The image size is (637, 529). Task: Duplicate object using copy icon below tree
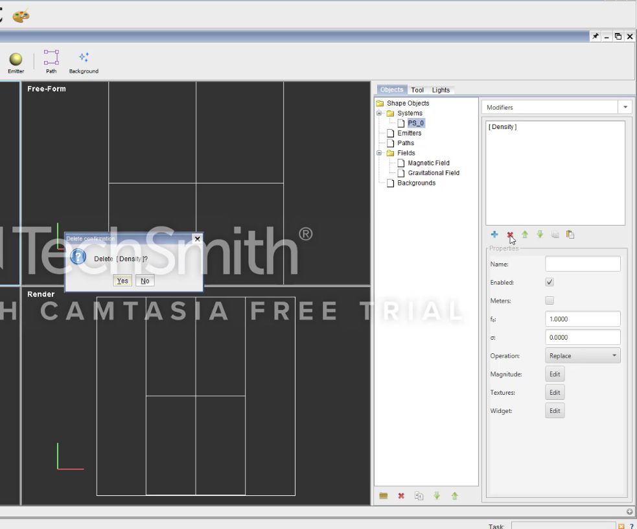click(x=419, y=496)
